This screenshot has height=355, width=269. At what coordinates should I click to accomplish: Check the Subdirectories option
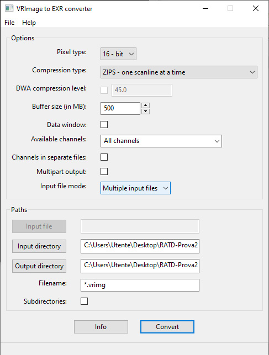pos(84,301)
